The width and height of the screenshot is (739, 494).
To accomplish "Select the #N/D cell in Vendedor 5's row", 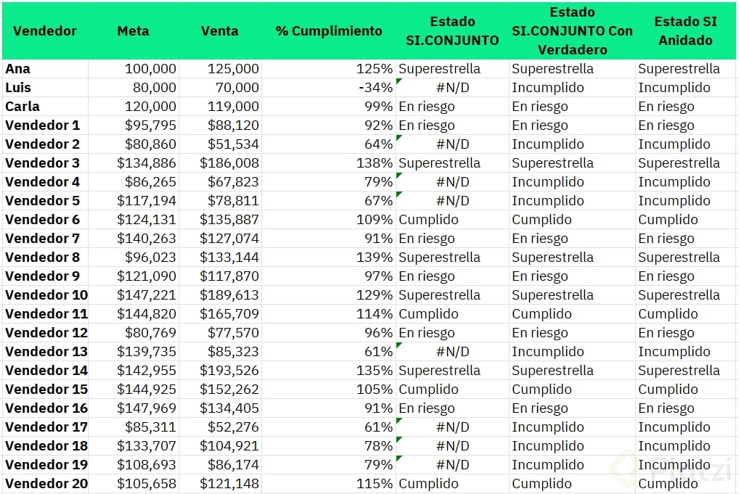I will pos(452,201).
